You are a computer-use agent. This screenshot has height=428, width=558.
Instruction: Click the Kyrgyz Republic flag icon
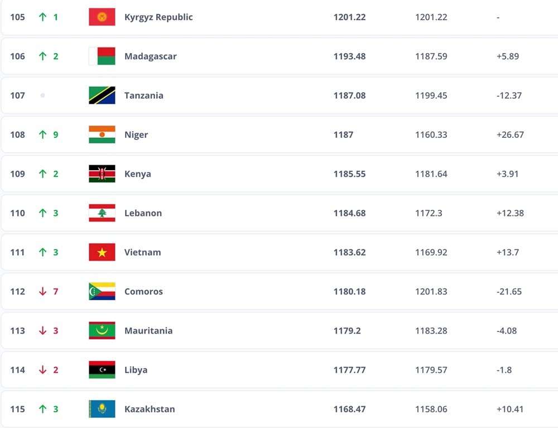[x=102, y=17]
